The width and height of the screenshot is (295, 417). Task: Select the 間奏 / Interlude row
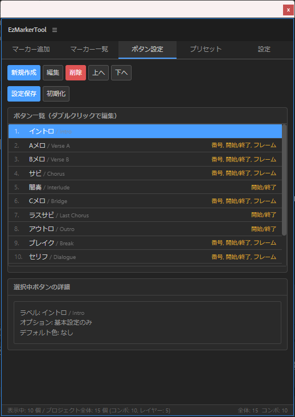[145, 187]
